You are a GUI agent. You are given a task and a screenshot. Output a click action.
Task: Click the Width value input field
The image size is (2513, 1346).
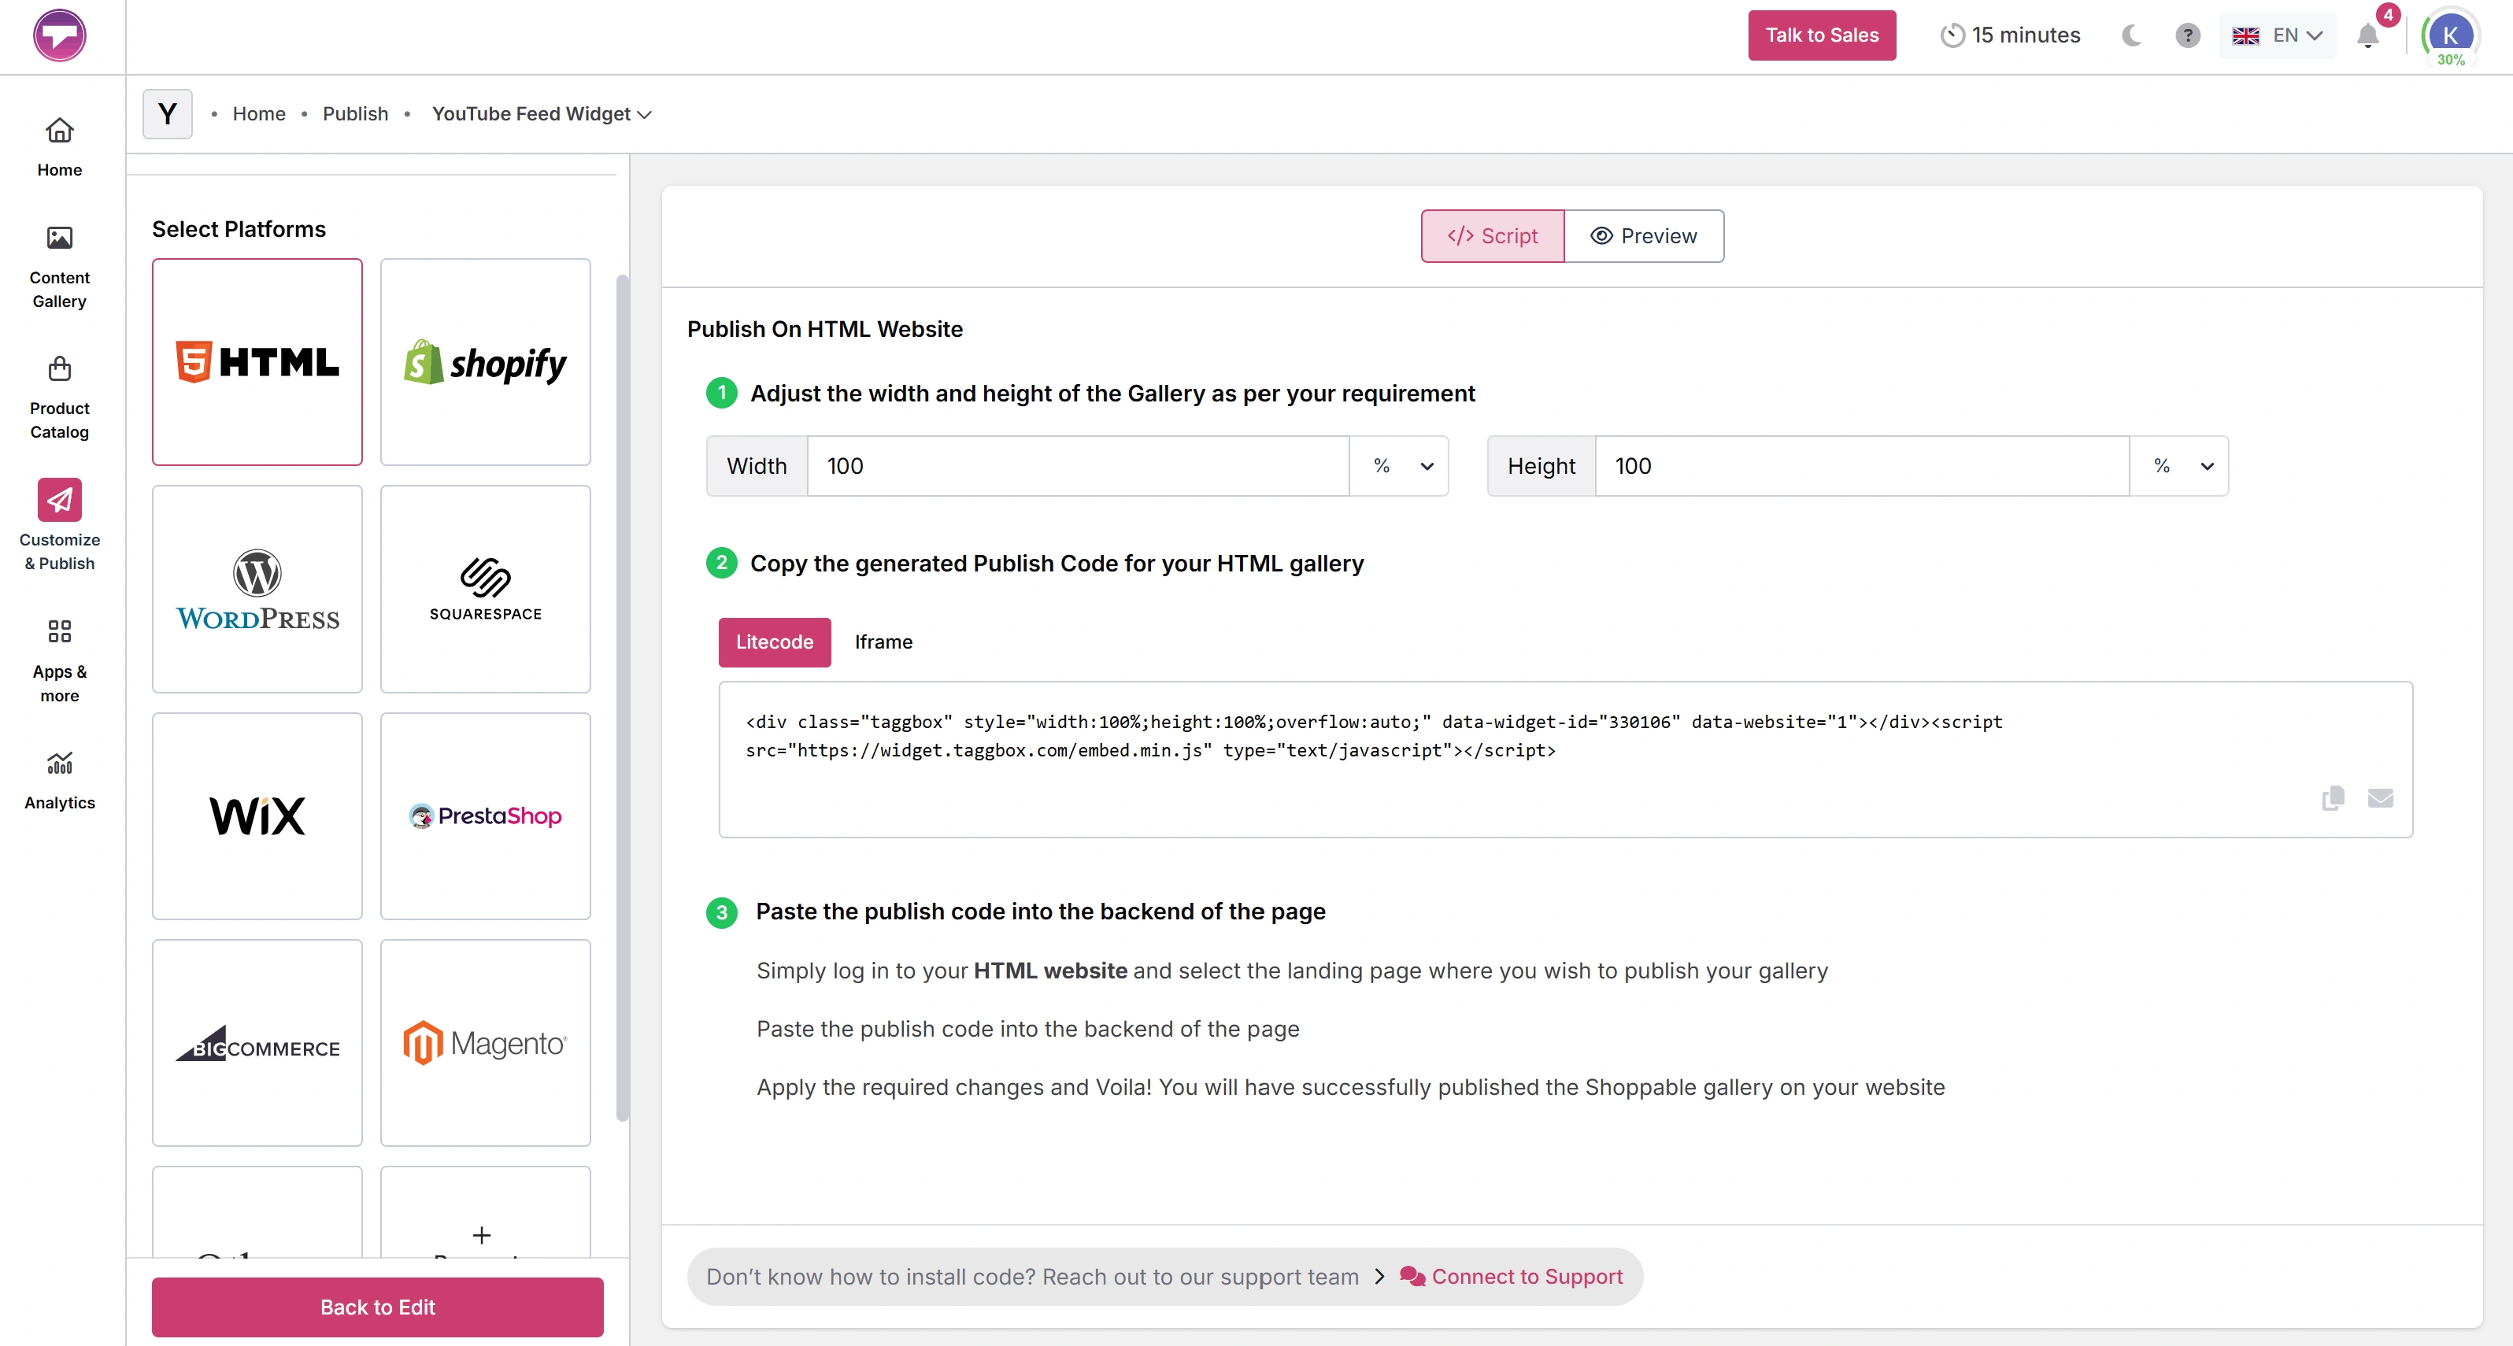[1078, 466]
